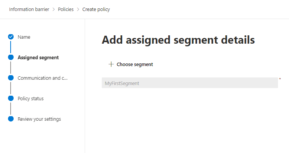The image size is (289, 153).
Task: Open the Information barrier breadcrumb link
Action: coord(29,9)
